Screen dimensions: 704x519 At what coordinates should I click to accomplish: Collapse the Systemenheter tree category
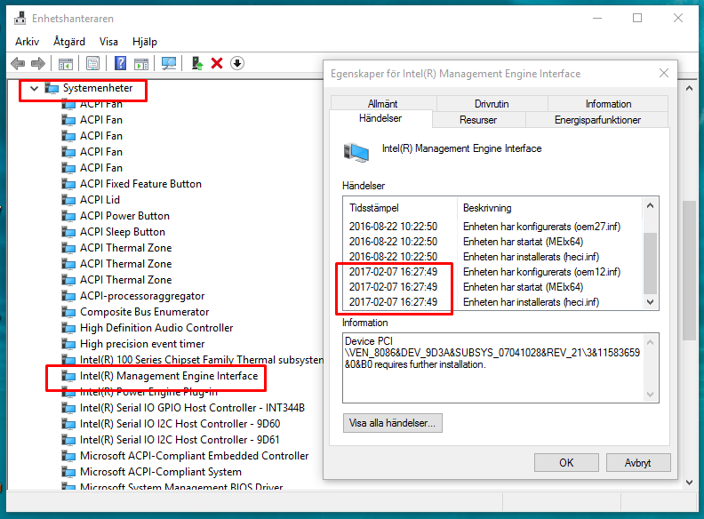tap(34, 88)
